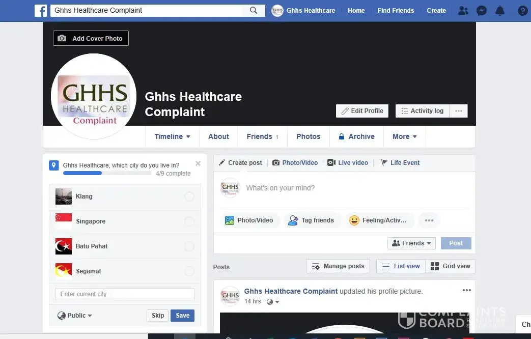Click the search magnifier icon

(254, 10)
